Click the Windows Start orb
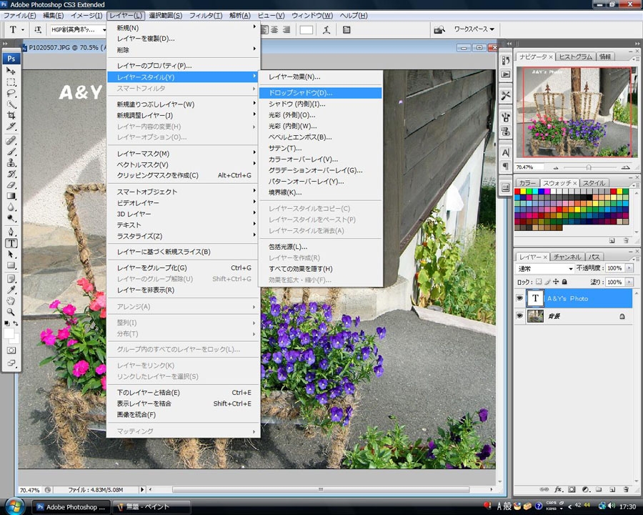This screenshot has width=643, height=515. pos(15,506)
